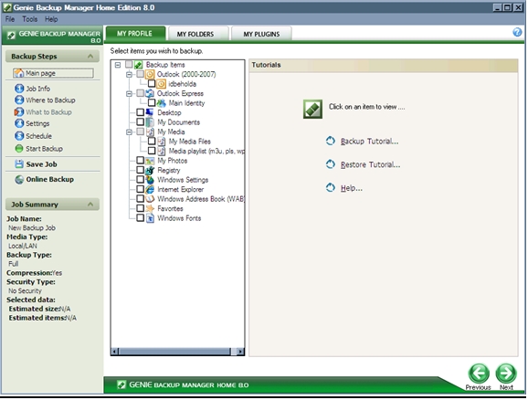Screen dimensions: 528x400
Task: Open the Tools menu
Action: [x=29, y=19]
